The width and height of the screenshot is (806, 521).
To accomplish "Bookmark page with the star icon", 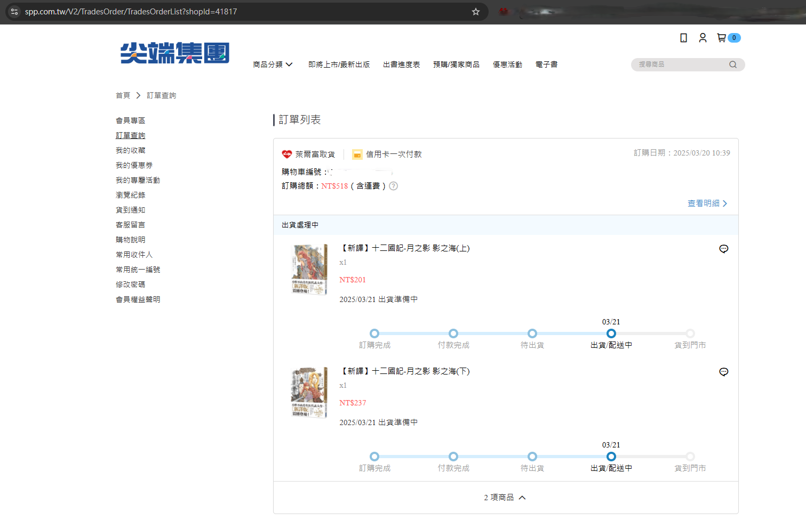I will [x=476, y=12].
